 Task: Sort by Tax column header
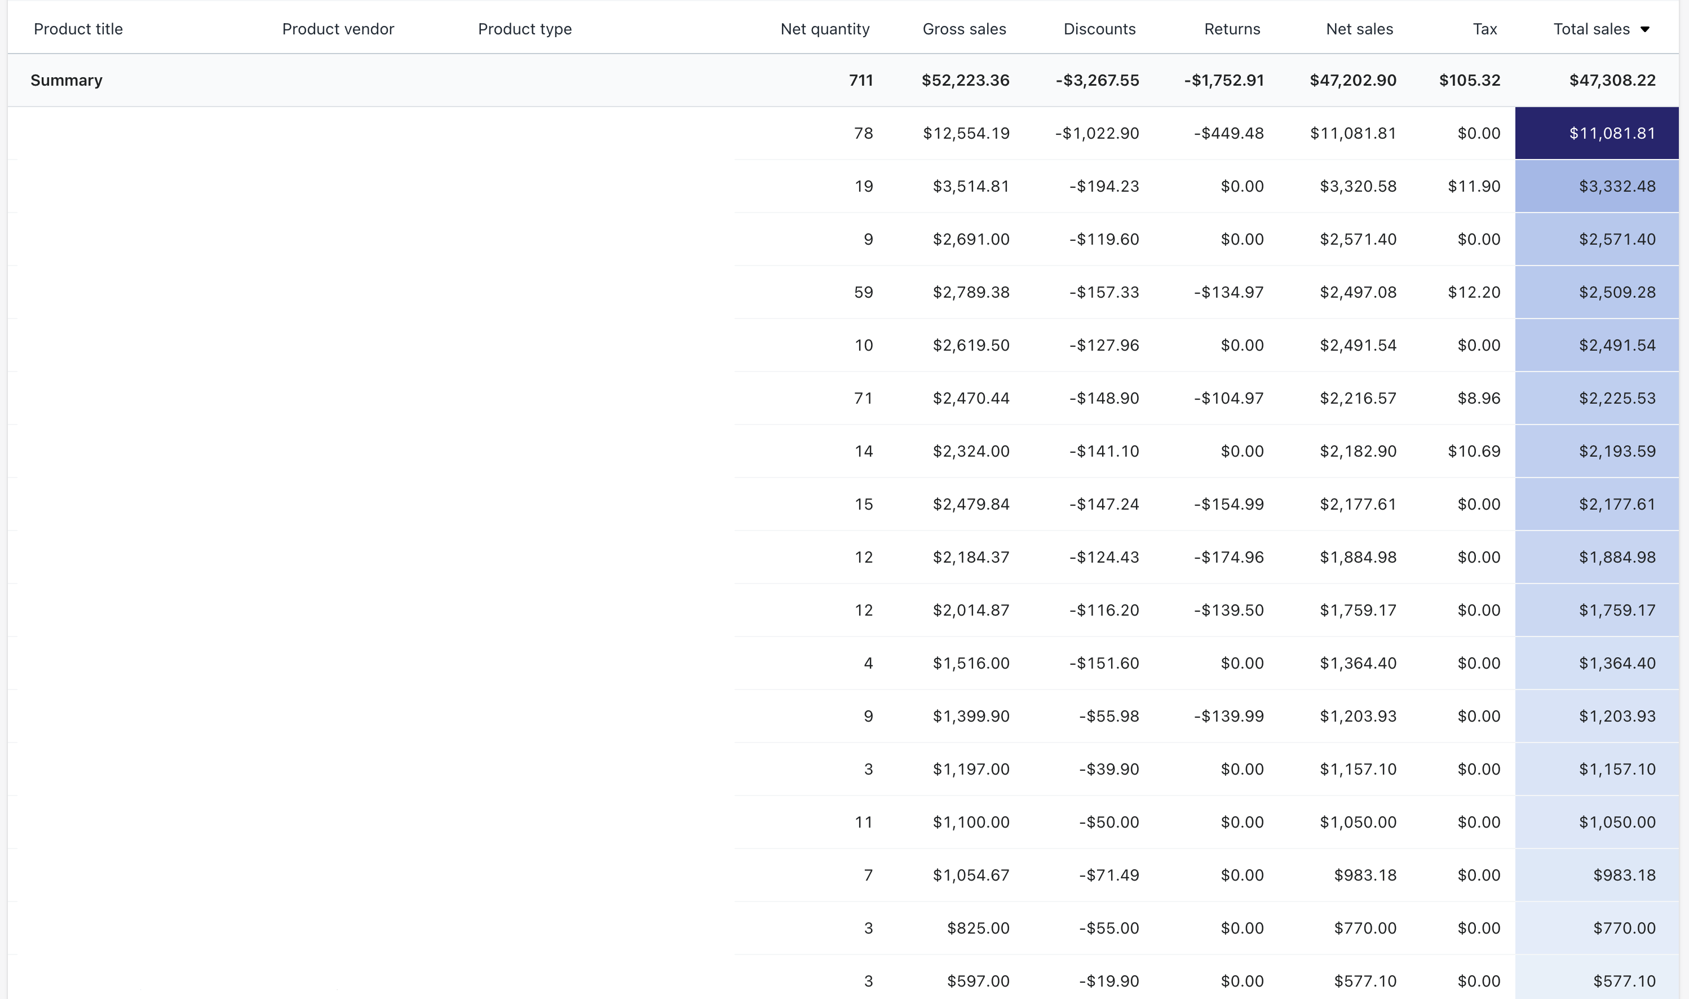pyautogui.click(x=1484, y=29)
